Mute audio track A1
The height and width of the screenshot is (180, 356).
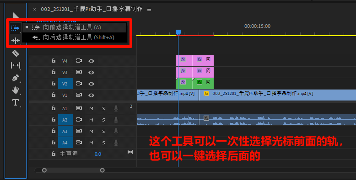coord(91,109)
